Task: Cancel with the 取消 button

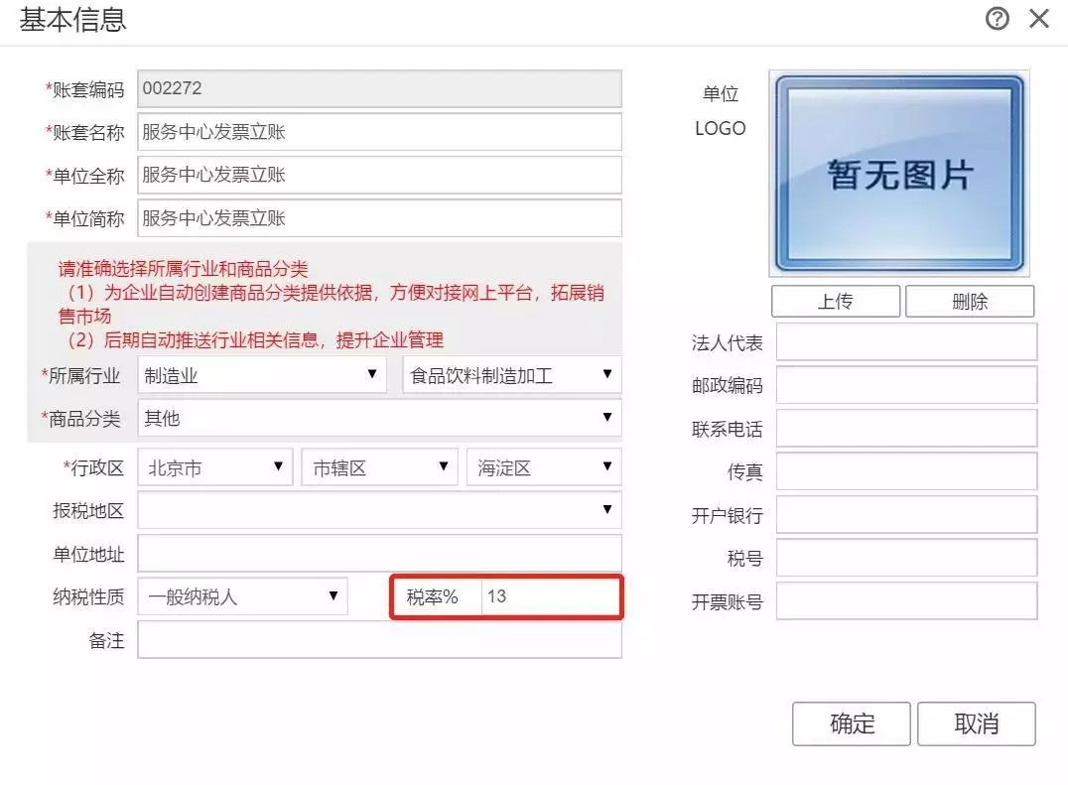Action: pyautogui.click(x=976, y=723)
